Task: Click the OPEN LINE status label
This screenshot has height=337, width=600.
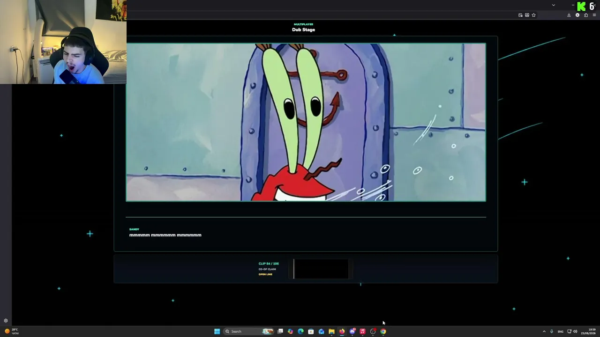Action: click(x=265, y=274)
